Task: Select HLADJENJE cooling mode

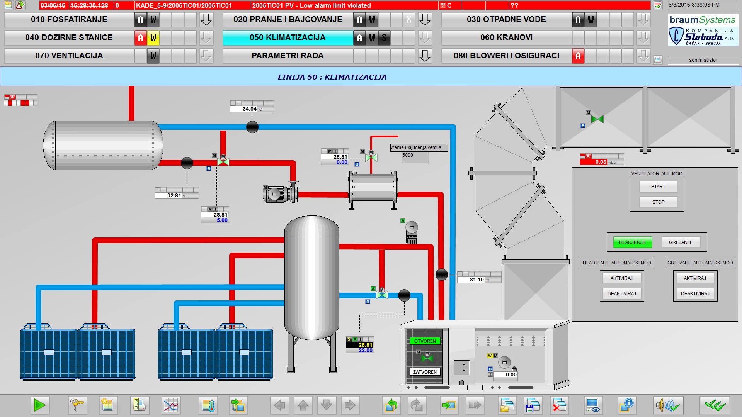Action: tap(632, 242)
